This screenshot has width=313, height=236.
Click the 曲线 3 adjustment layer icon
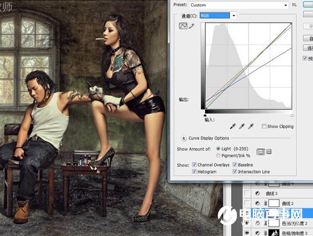coord(257,193)
